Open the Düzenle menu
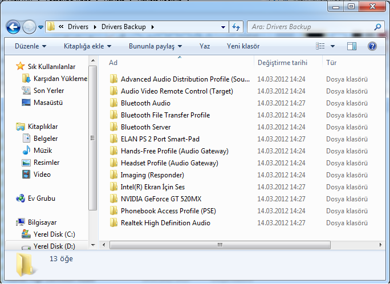Image resolution: width=390 pixels, height=284 pixels. [x=30, y=46]
